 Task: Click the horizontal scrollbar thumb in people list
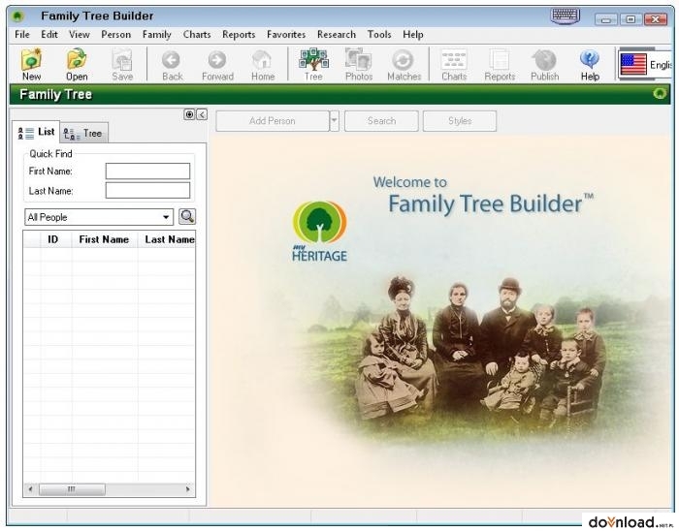pos(72,489)
